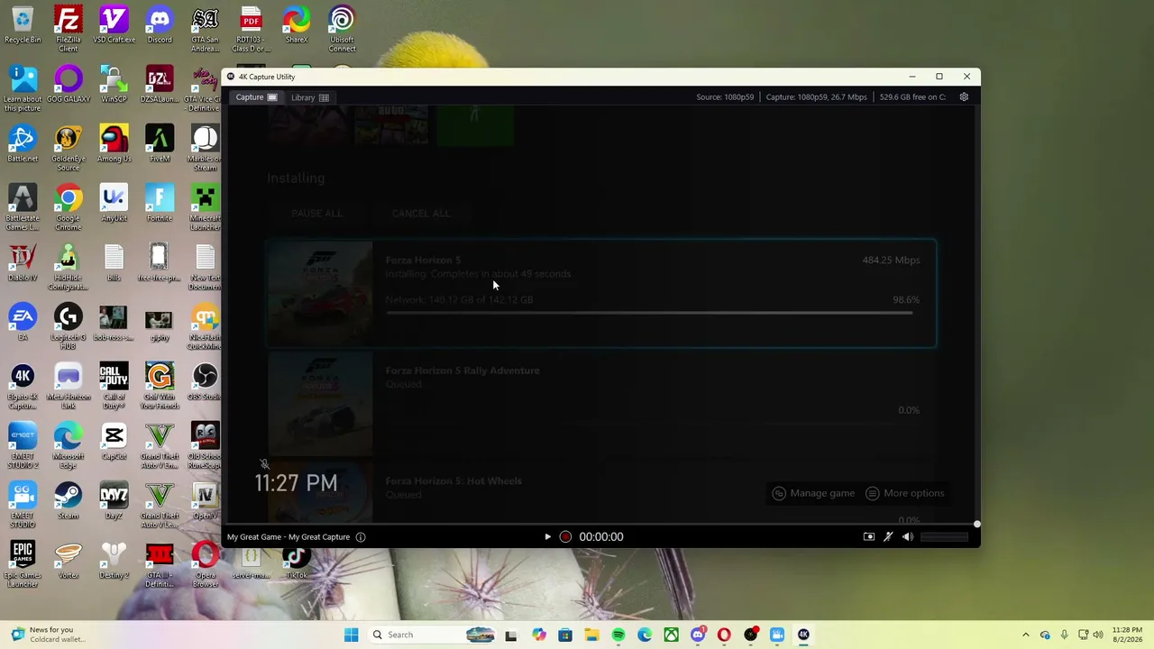Select the ShareX desktop icon

(x=297, y=25)
